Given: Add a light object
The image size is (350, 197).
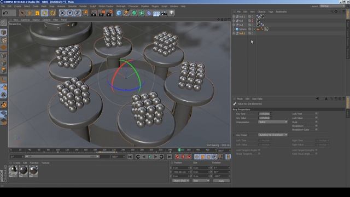Looking at the screenshot, I should point(171,13).
